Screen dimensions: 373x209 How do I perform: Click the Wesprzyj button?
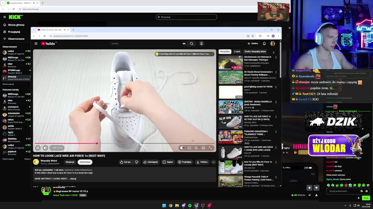pyautogui.click(x=70, y=162)
